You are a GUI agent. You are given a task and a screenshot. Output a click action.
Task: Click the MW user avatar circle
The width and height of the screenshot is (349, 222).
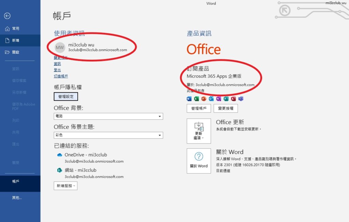click(x=60, y=47)
